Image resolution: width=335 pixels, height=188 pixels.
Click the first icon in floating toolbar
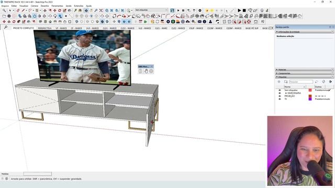tap(140, 71)
